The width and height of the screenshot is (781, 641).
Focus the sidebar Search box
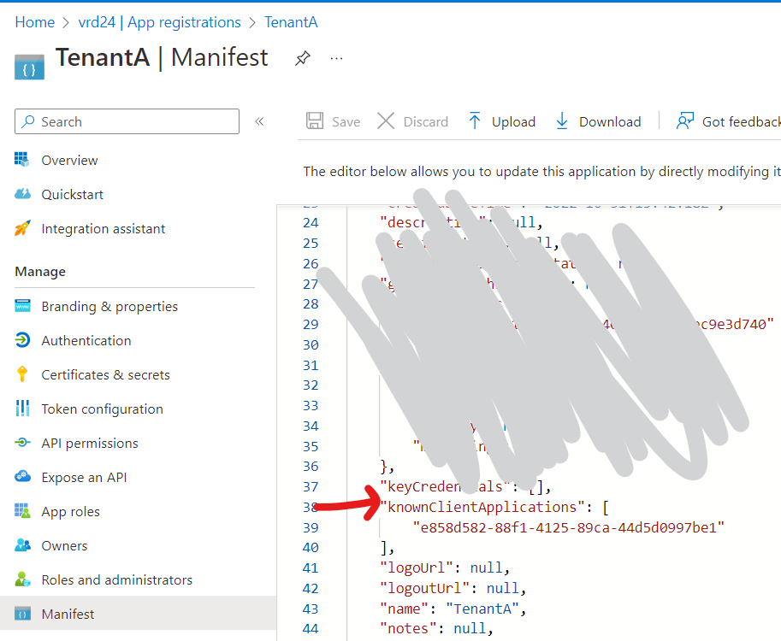[x=127, y=121]
